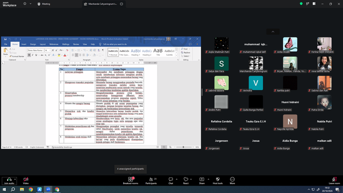Viewport: 343px width, 193px height.
Task: Toggle Superscript formatting in Word
Action: [49, 55]
